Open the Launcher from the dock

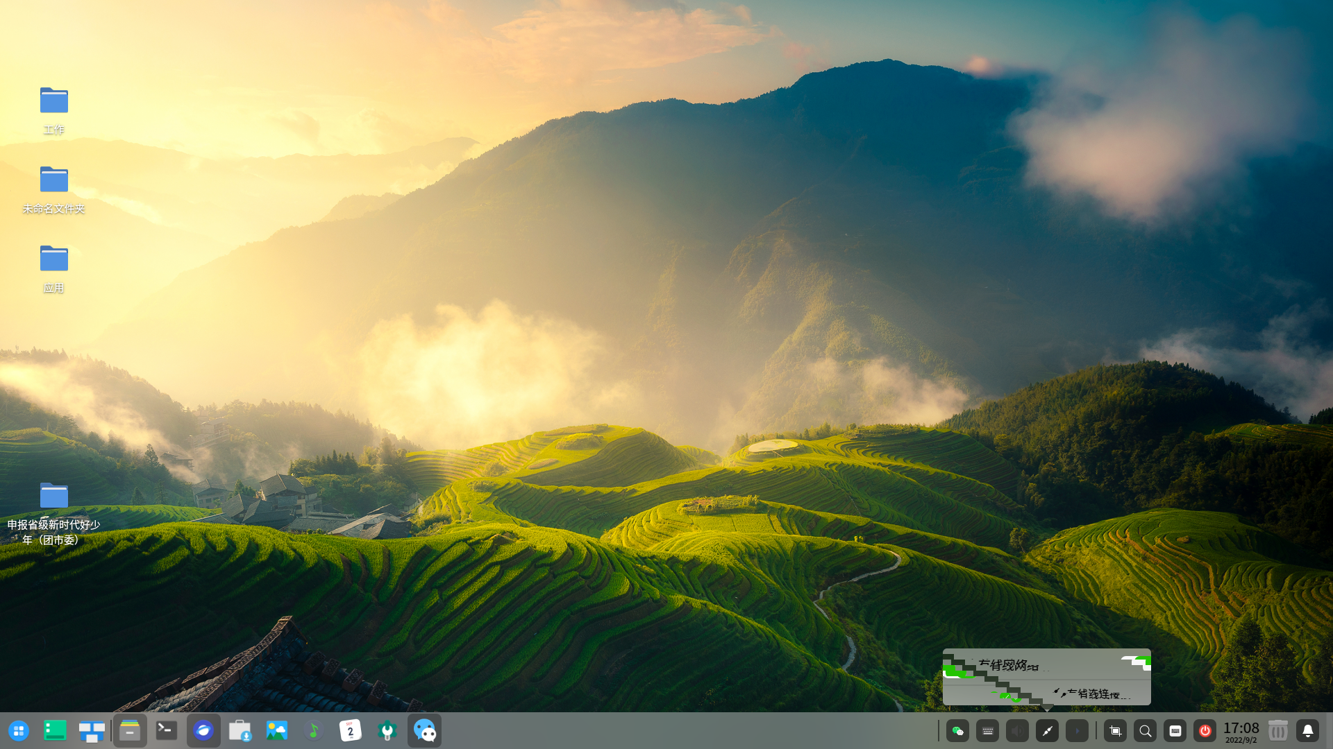coord(19,731)
